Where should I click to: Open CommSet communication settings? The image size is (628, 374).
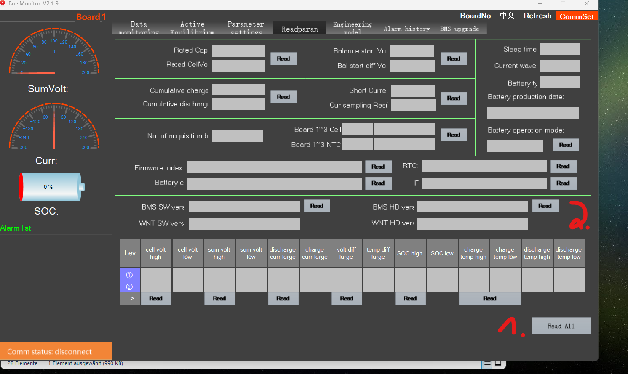tap(576, 16)
